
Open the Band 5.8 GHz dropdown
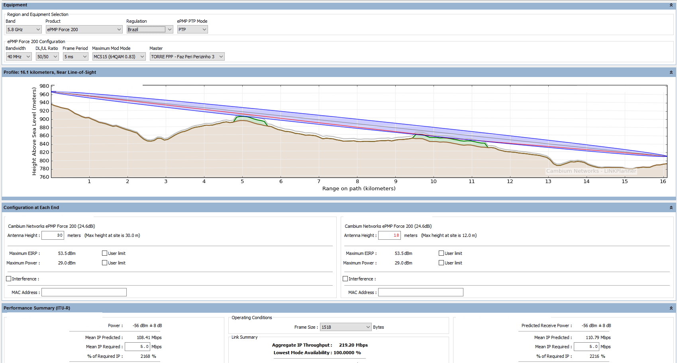[x=24, y=30]
